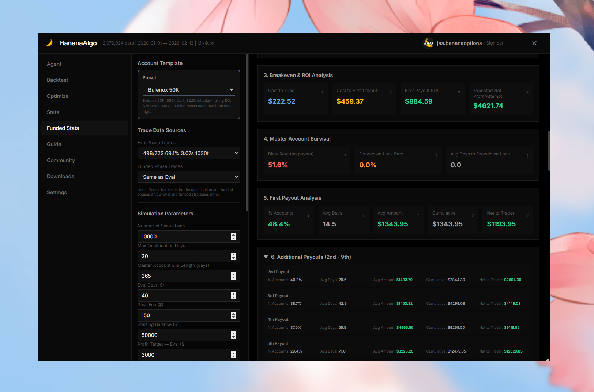
Task: Click the Net to Trader question mark
Action: [x=527, y=215]
